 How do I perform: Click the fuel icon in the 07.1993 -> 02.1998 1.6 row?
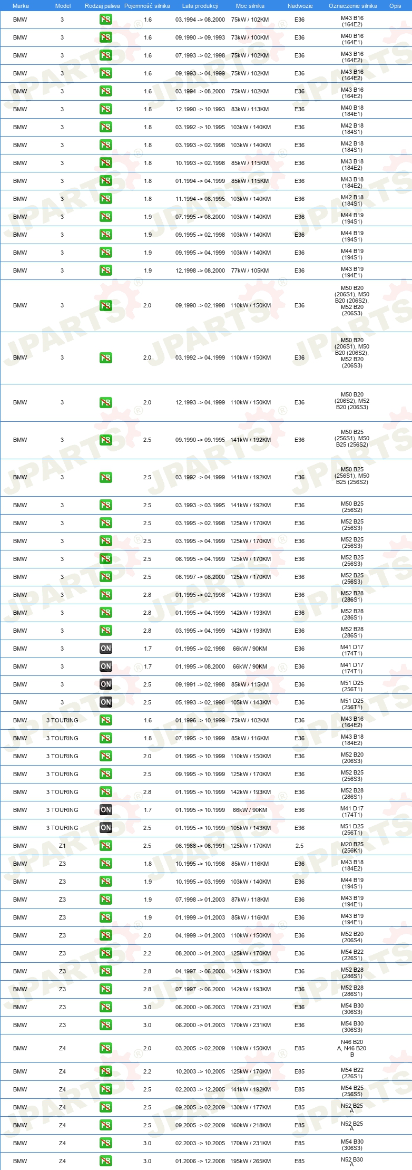click(105, 55)
